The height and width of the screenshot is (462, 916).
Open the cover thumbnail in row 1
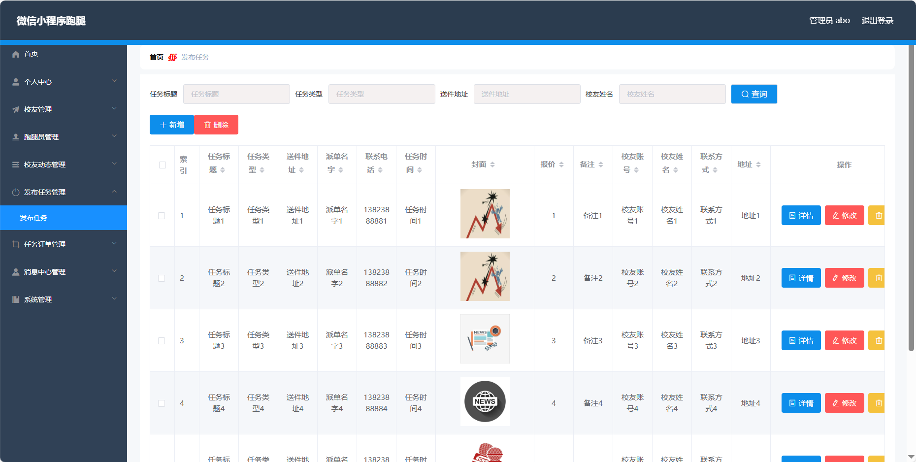pyautogui.click(x=485, y=214)
